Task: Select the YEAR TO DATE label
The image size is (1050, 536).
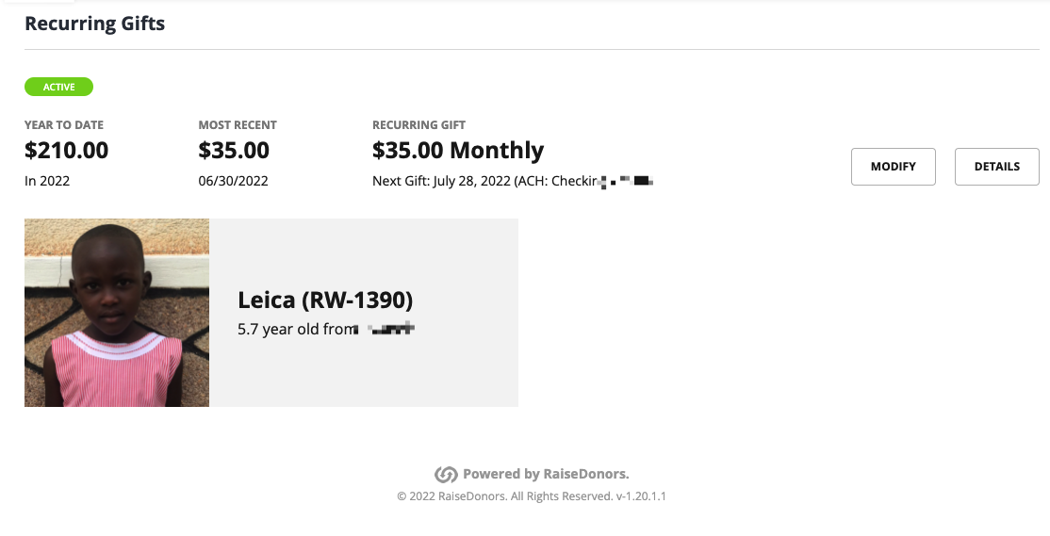Action: coord(63,125)
